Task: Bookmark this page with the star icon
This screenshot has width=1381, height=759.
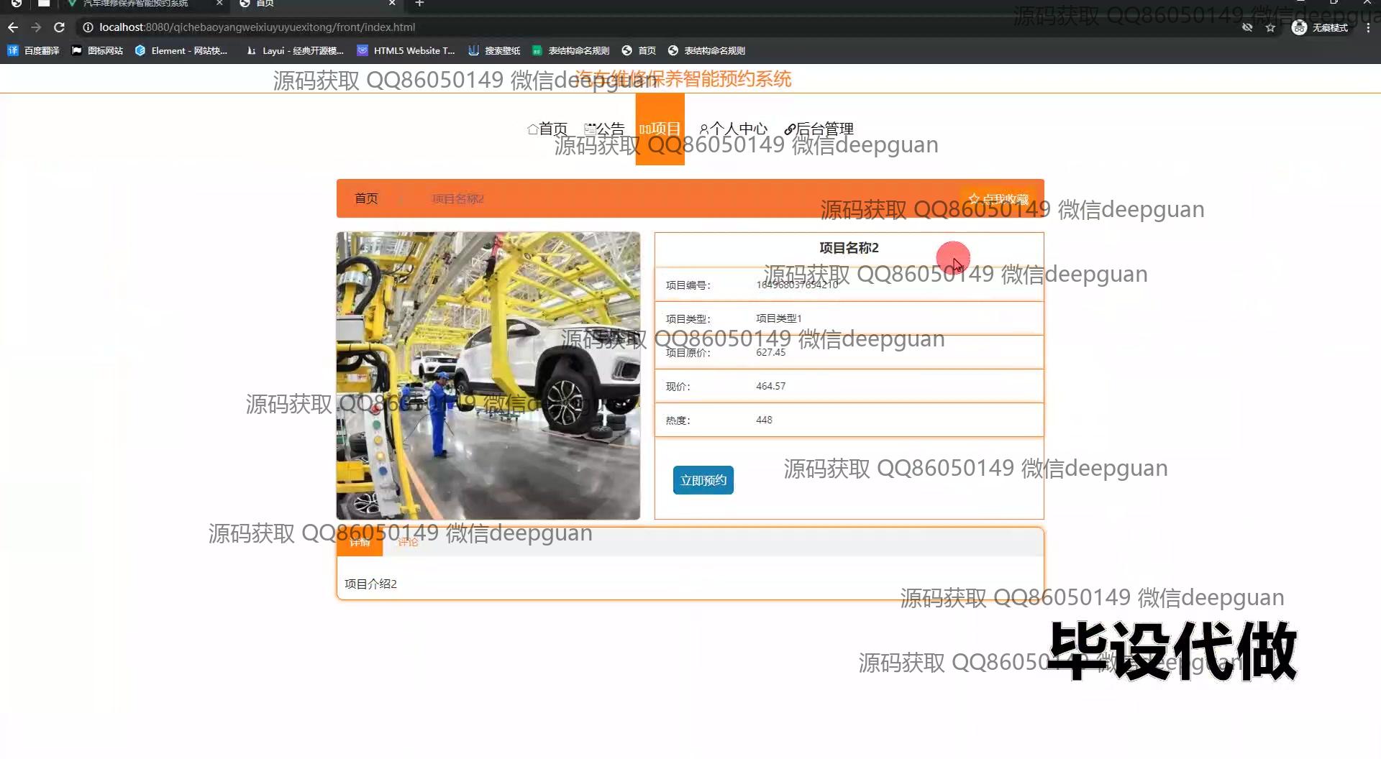Action: [1270, 27]
